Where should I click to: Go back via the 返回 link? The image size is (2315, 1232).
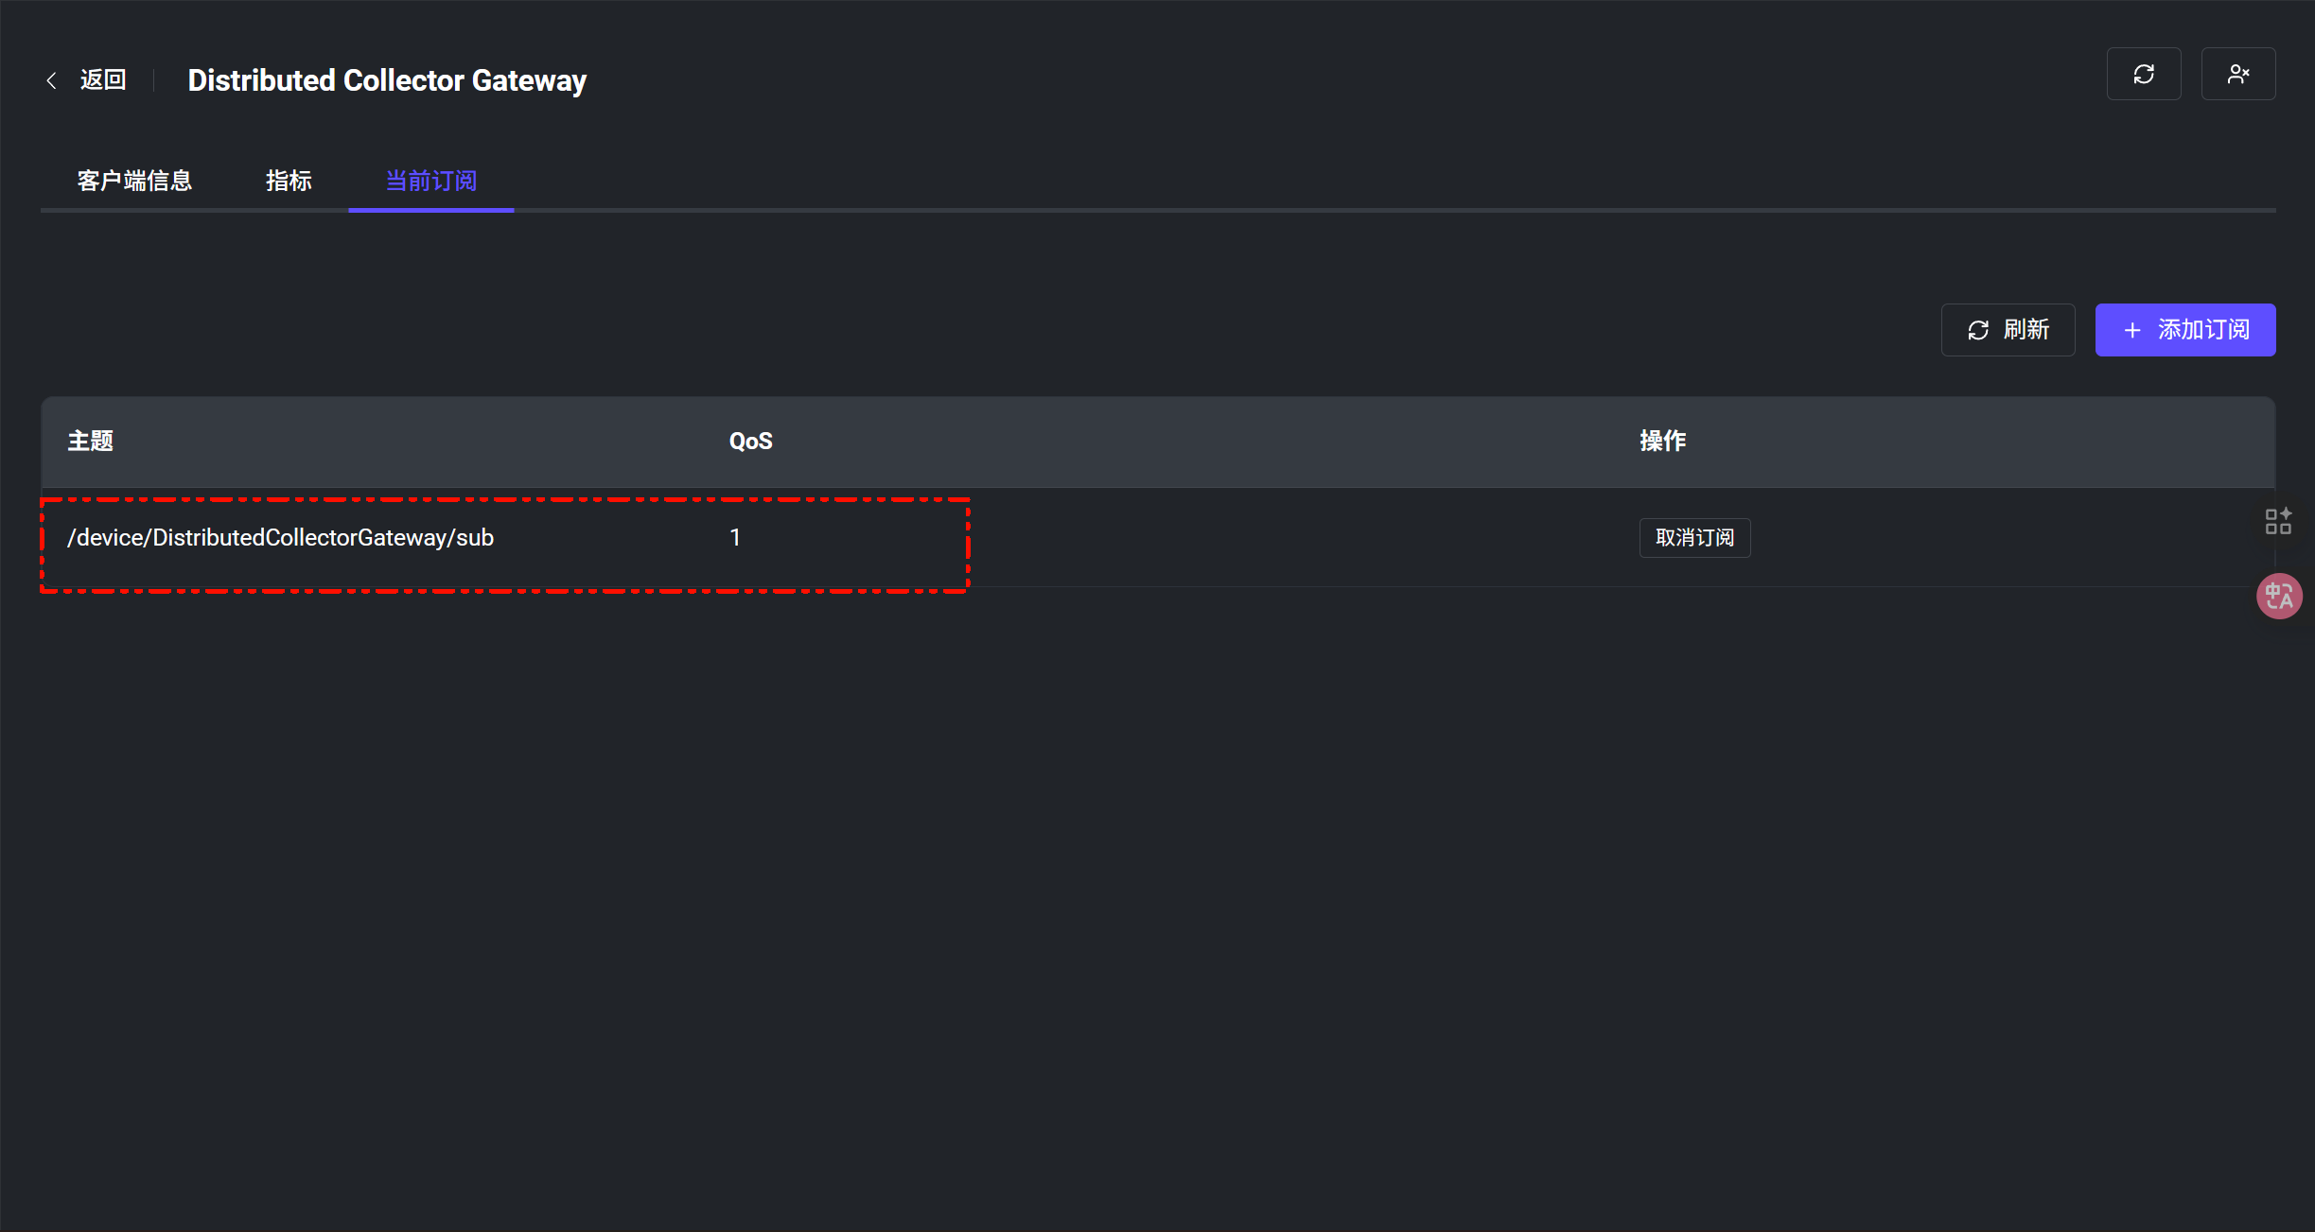tap(103, 80)
